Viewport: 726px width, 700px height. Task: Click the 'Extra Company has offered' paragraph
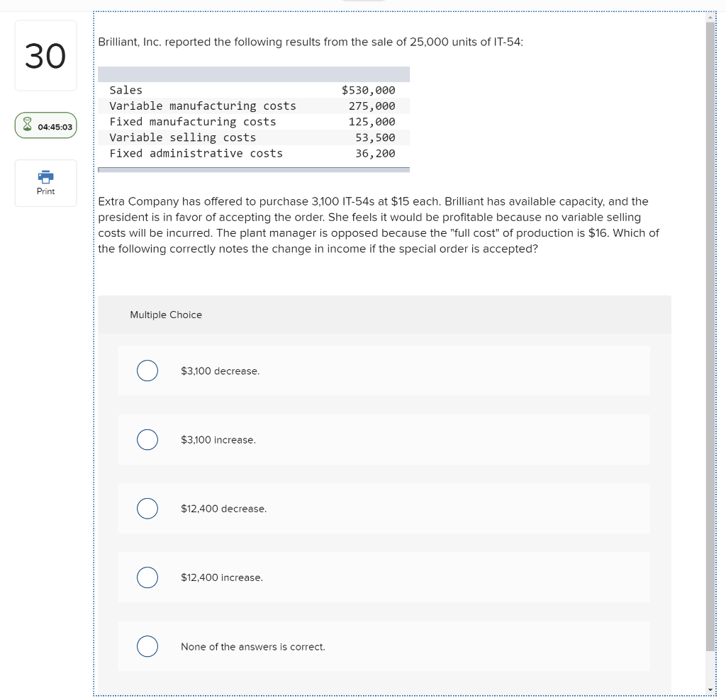point(379,225)
